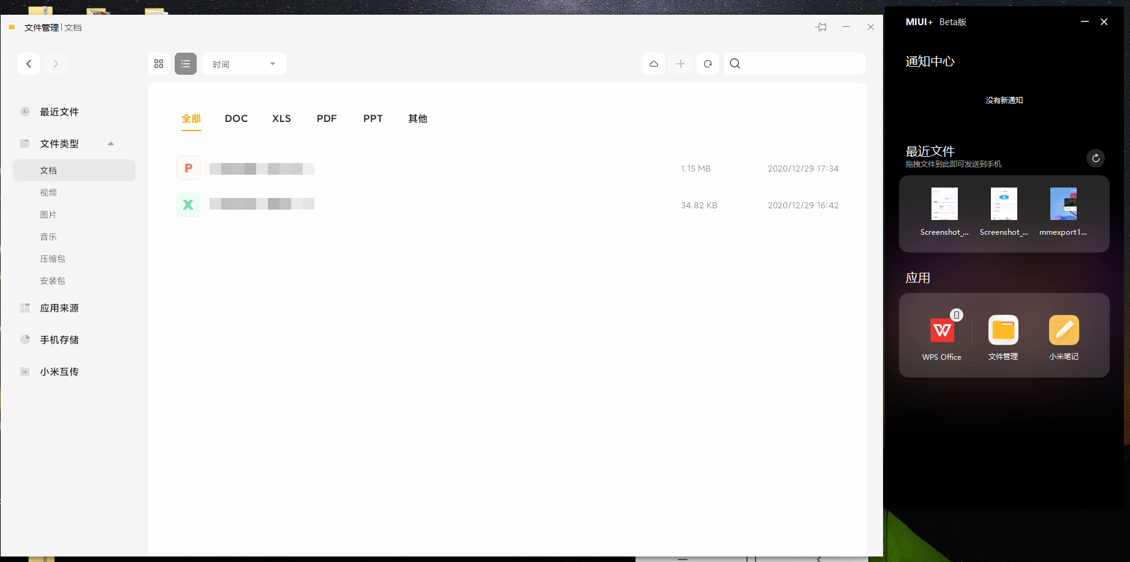Screen dimensions: 1130x562
Task: Click the cloud icon in toolbar
Action: pyautogui.click(x=654, y=64)
